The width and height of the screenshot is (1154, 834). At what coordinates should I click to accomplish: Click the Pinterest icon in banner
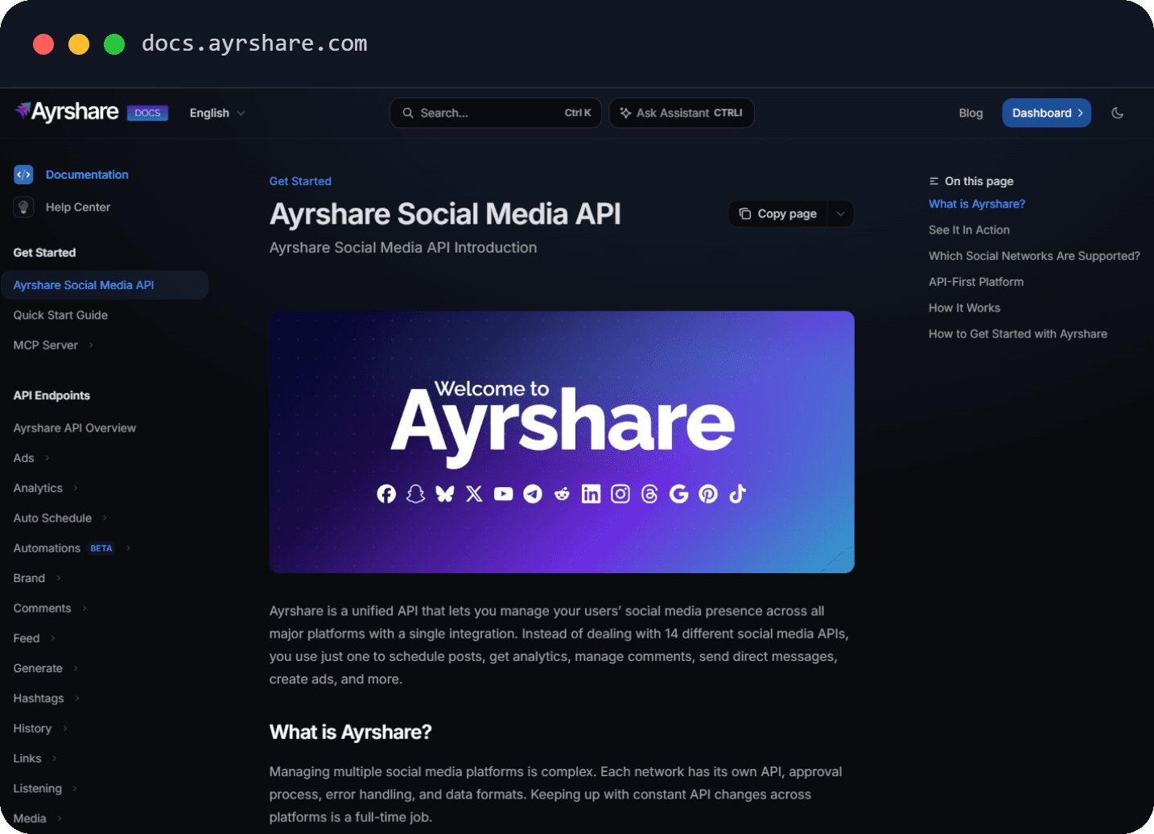pyautogui.click(x=708, y=493)
